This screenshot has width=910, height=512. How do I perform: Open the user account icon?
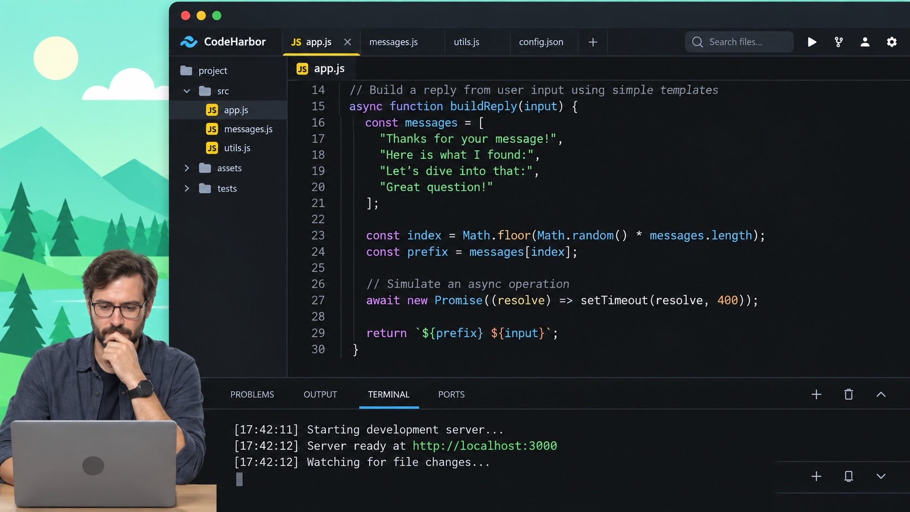pyautogui.click(x=865, y=42)
